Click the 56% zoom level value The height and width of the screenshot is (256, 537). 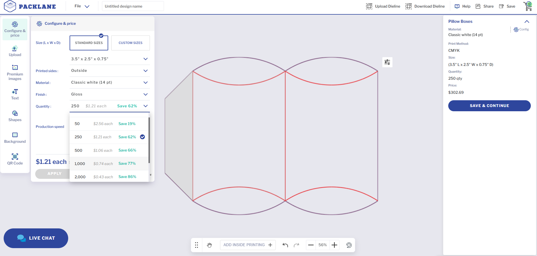point(323,245)
